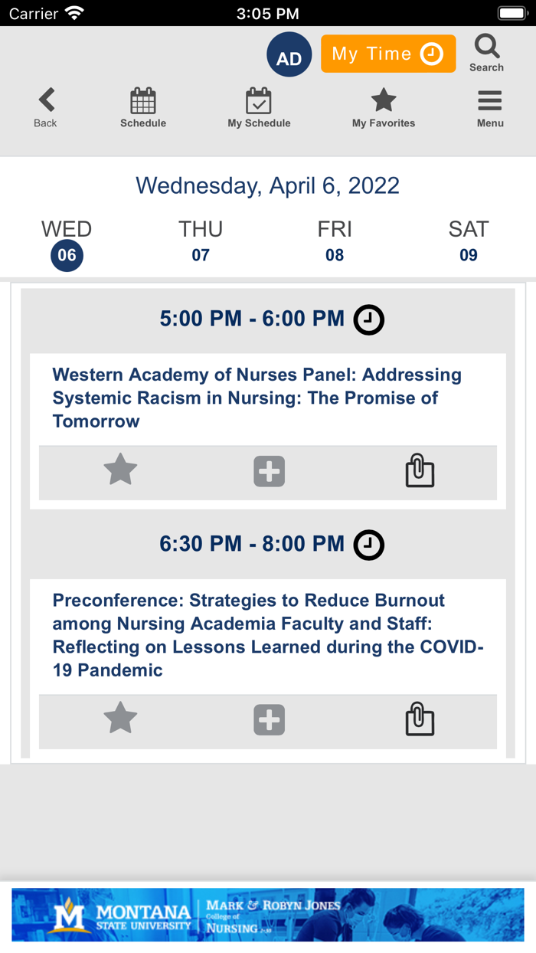
Task: Open My Favorites star tab
Action: 383,107
